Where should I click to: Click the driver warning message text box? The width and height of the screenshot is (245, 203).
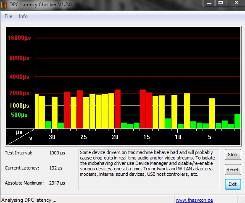tap(149, 170)
